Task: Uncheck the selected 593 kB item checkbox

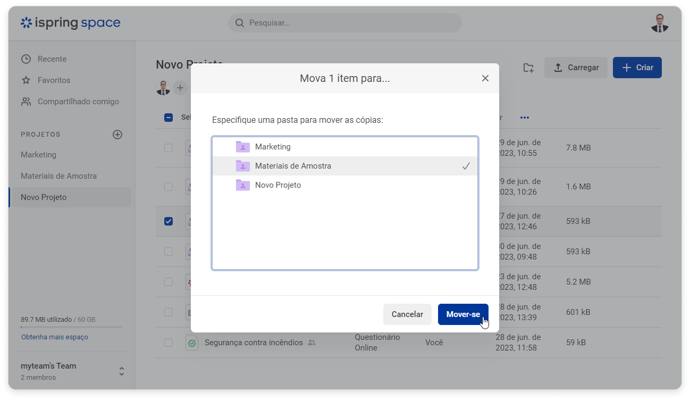Action: (169, 221)
